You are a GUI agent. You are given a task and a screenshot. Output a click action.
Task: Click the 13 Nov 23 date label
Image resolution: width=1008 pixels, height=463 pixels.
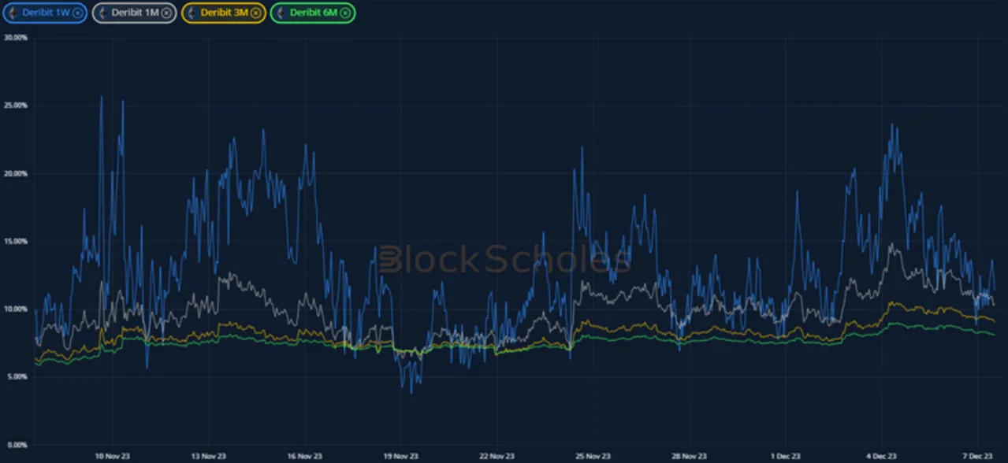(209, 456)
